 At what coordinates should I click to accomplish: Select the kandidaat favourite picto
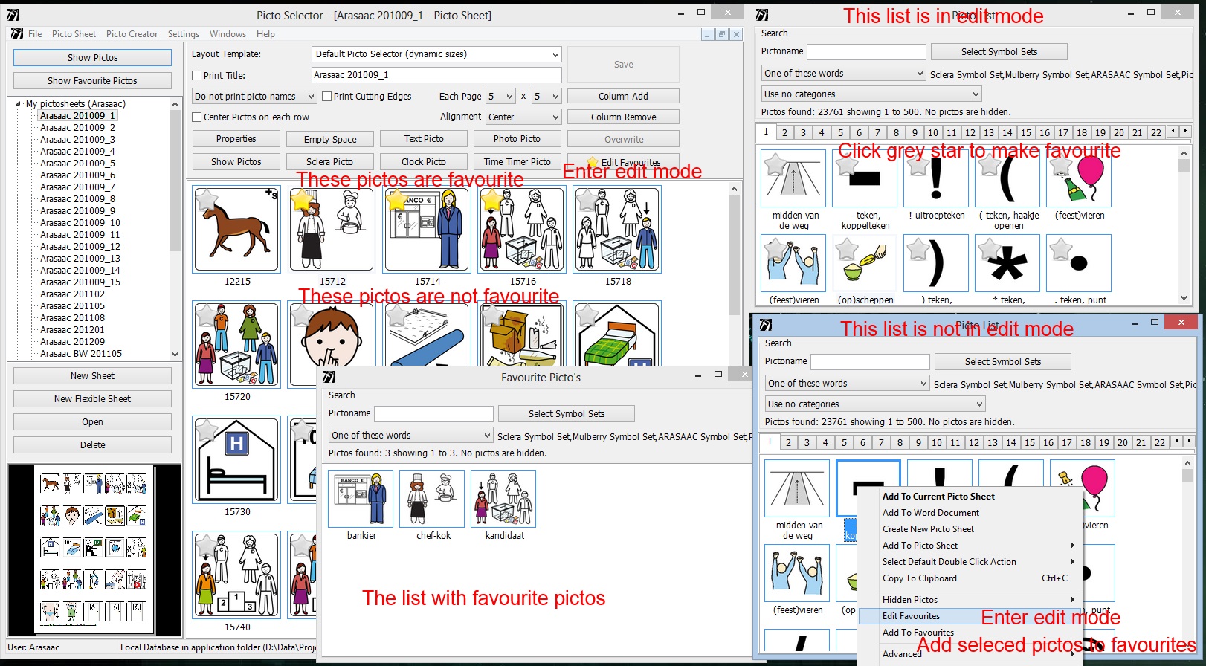[x=504, y=499]
